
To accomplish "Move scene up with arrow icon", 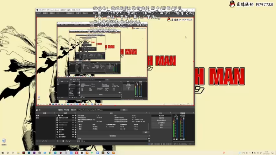I will point(43,141).
